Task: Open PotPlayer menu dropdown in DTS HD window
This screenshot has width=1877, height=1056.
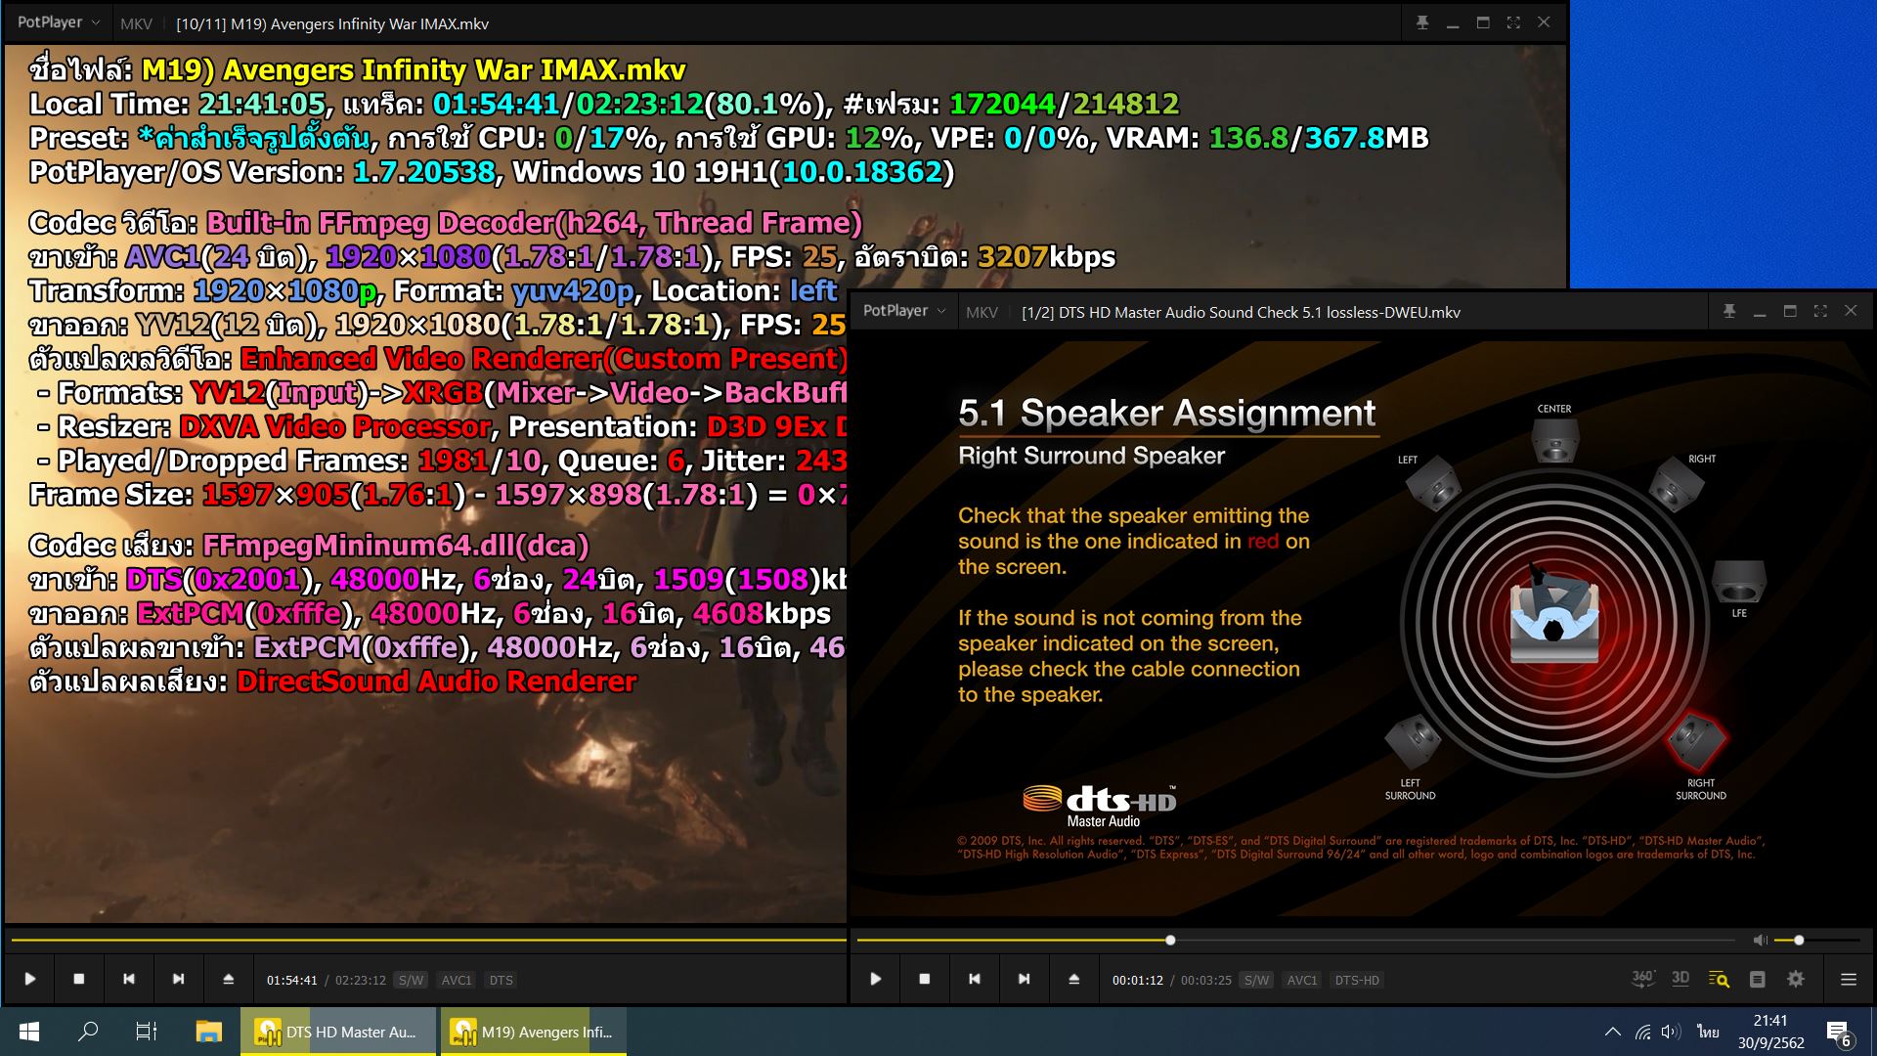Action: tap(904, 311)
